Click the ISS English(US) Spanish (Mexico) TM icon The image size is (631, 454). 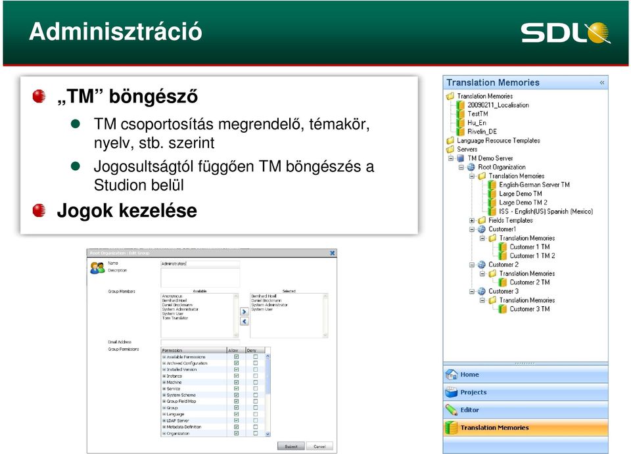point(492,211)
